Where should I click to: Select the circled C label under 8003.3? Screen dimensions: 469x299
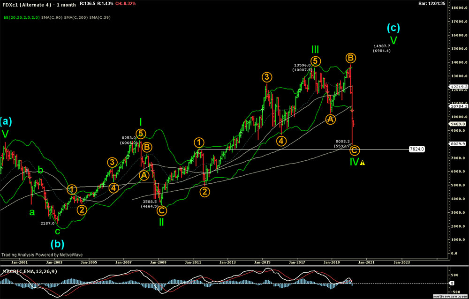pos(355,150)
